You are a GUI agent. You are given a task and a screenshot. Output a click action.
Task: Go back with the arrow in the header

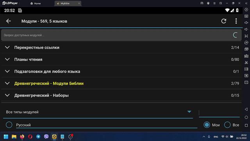pos(9,21)
